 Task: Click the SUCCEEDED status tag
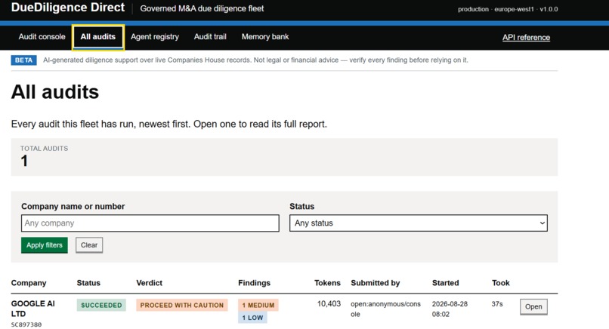101,306
